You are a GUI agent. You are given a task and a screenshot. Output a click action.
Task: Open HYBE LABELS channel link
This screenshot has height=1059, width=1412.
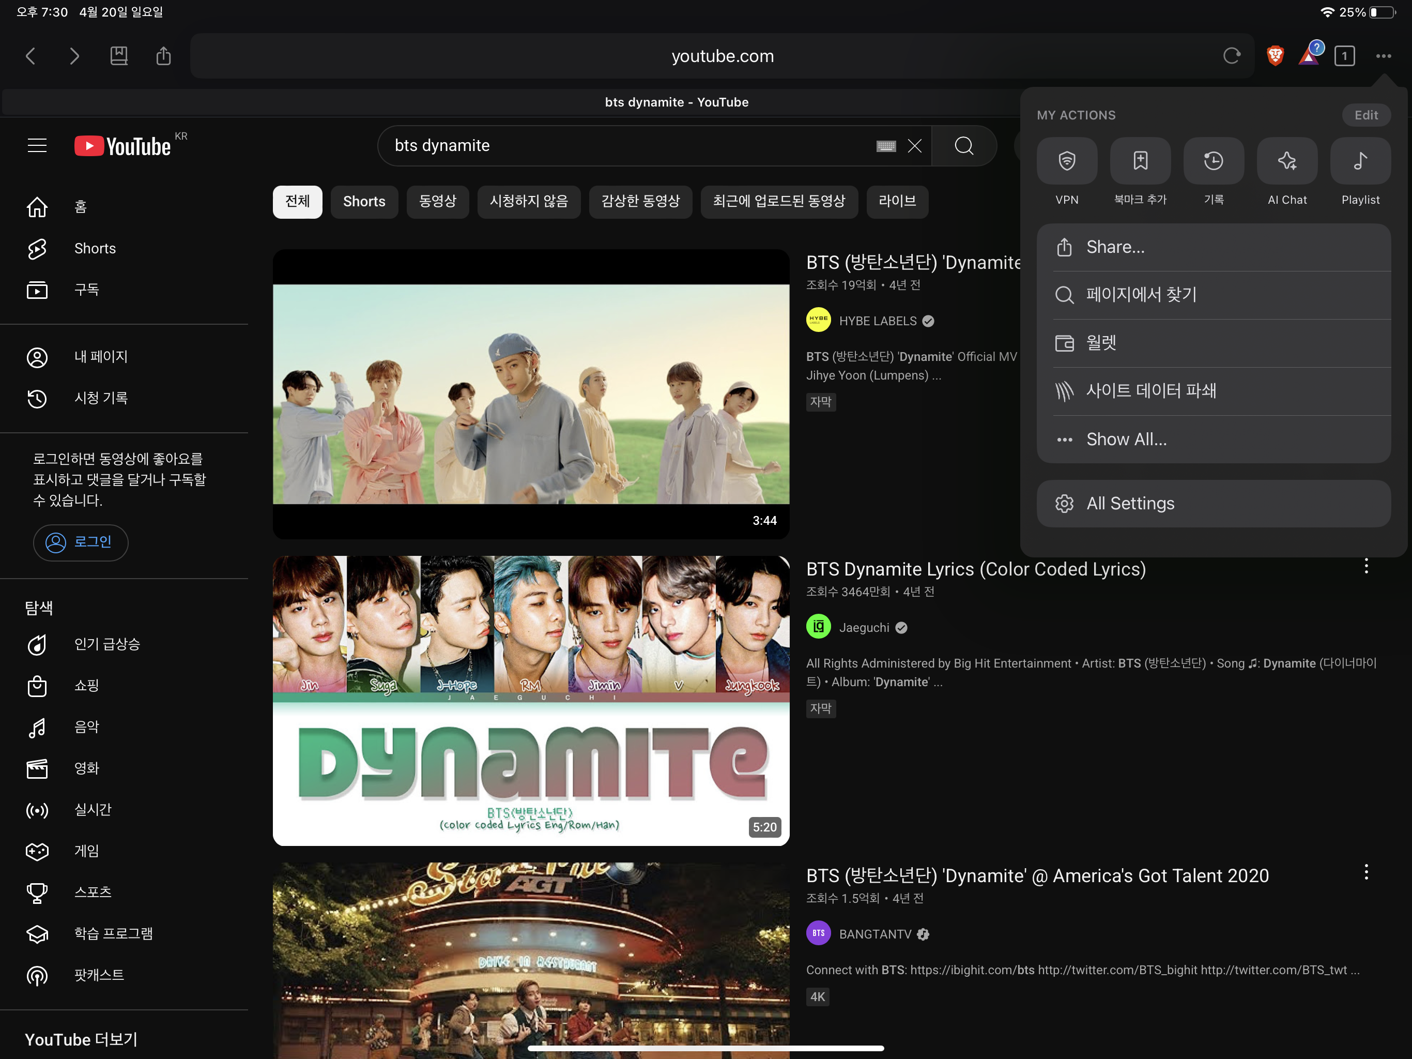coord(877,321)
